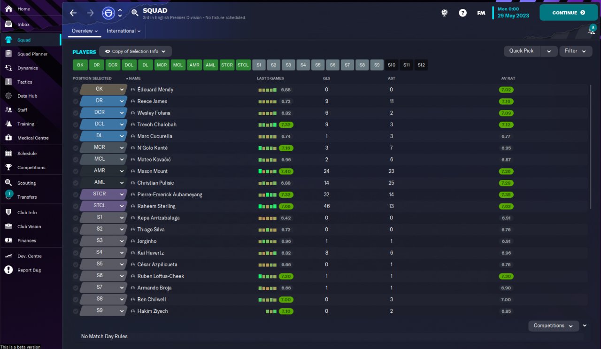Image resolution: width=601 pixels, height=349 pixels.
Task: Expand the Quick Pick options arrow
Action: click(x=549, y=51)
